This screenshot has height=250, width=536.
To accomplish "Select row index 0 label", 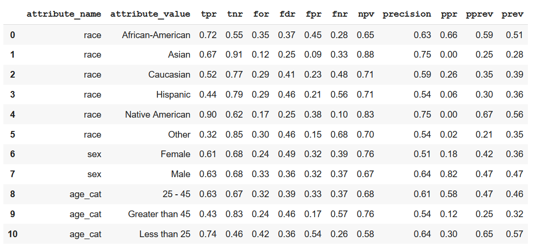I will 12,35.
